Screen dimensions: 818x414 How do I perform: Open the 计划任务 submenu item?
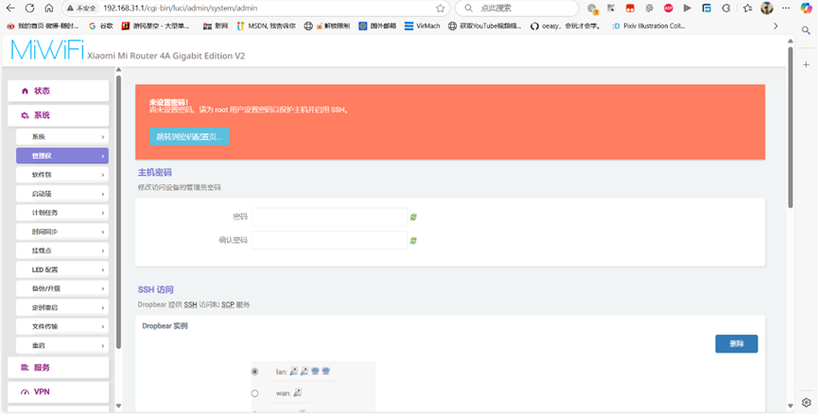coord(61,213)
